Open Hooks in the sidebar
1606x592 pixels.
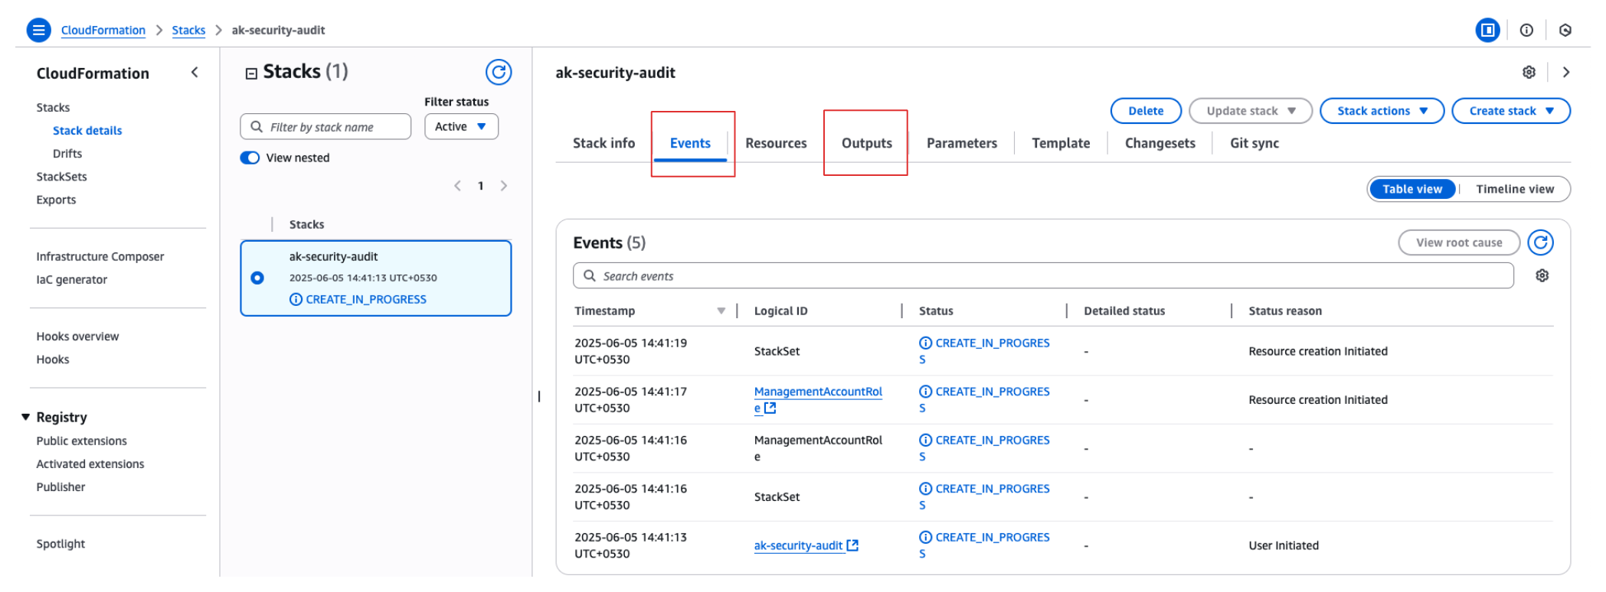[53, 359]
